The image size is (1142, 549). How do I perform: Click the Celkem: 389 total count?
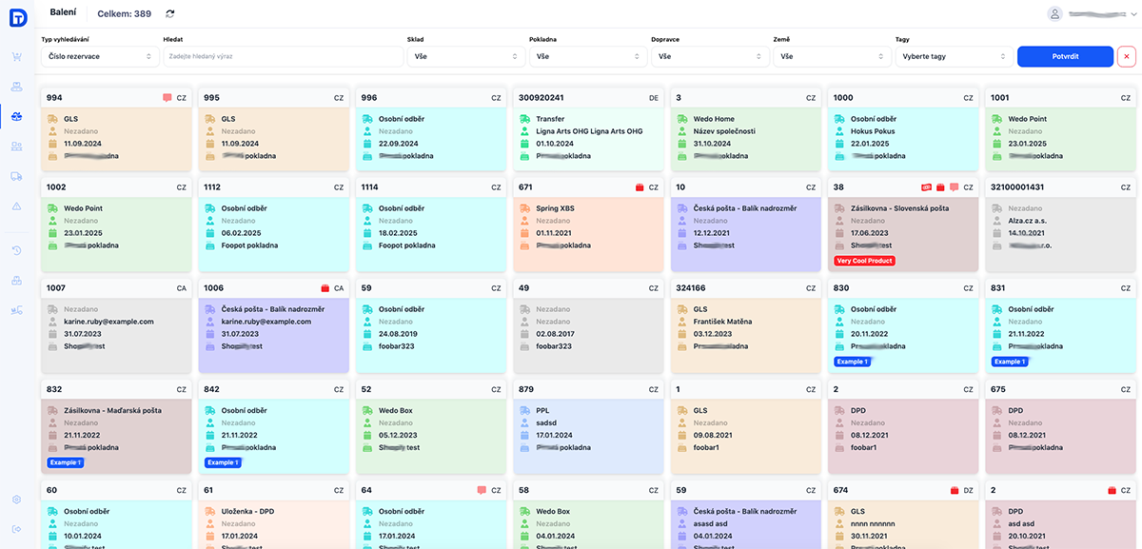point(124,13)
